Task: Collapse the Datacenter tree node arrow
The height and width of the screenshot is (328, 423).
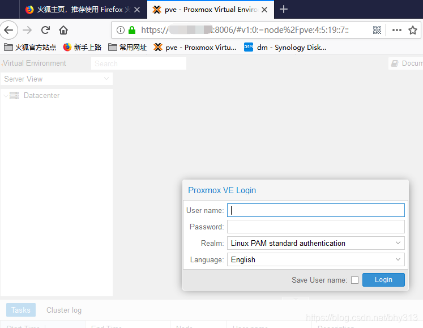Action: click(6, 96)
